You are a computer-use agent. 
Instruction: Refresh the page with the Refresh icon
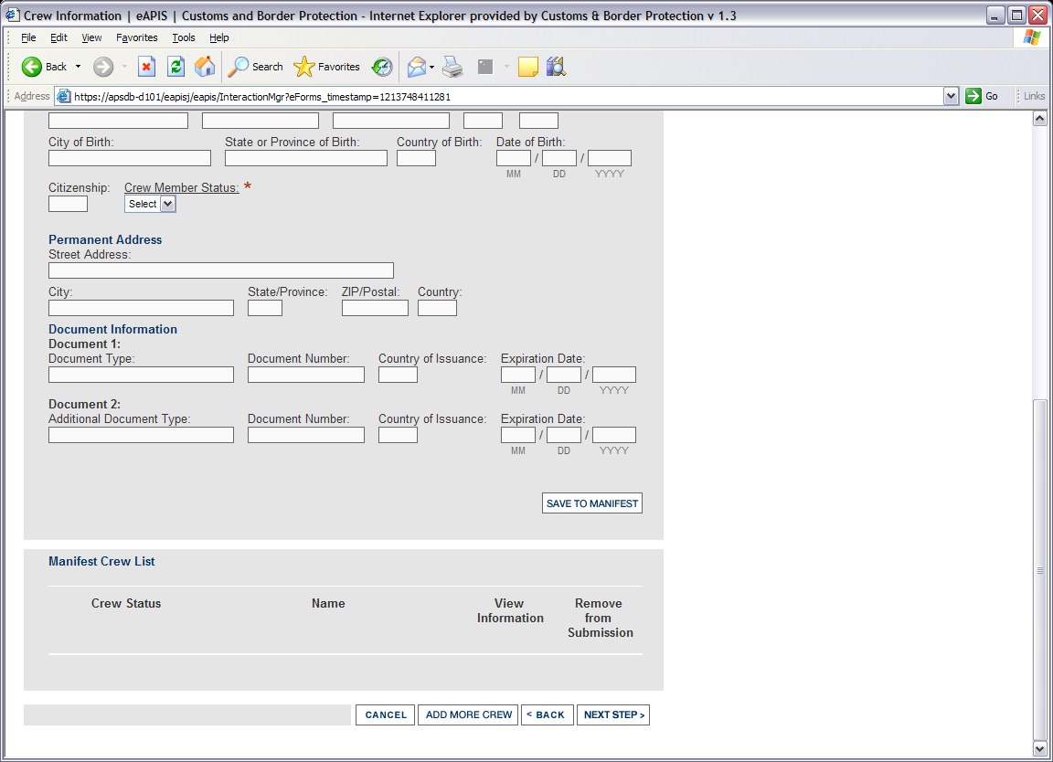click(175, 67)
